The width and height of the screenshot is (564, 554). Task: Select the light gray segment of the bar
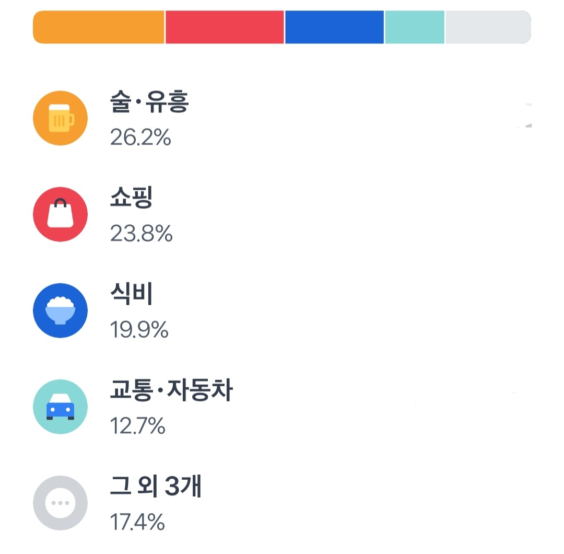pyautogui.click(x=488, y=27)
